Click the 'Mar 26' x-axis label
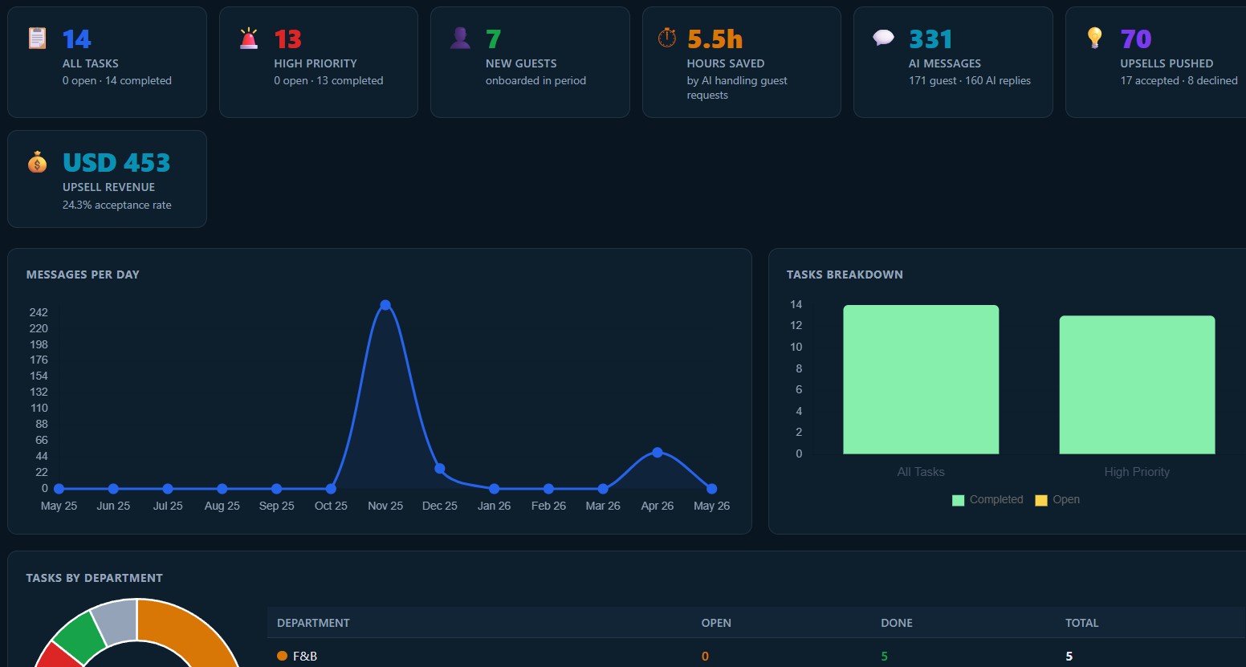 (x=603, y=506)
